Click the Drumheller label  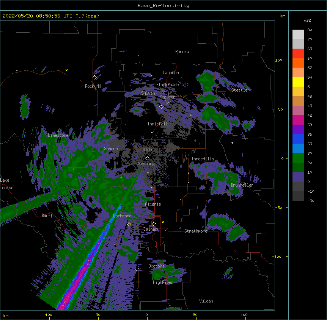tap(242, 185)
